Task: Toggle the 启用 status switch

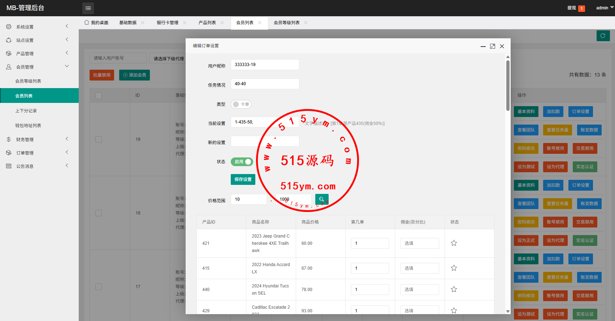Action: click(x=242, y=162)
